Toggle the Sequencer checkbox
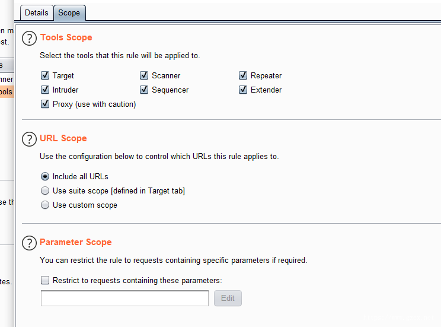Screen dimensions: 441x327 144,90
